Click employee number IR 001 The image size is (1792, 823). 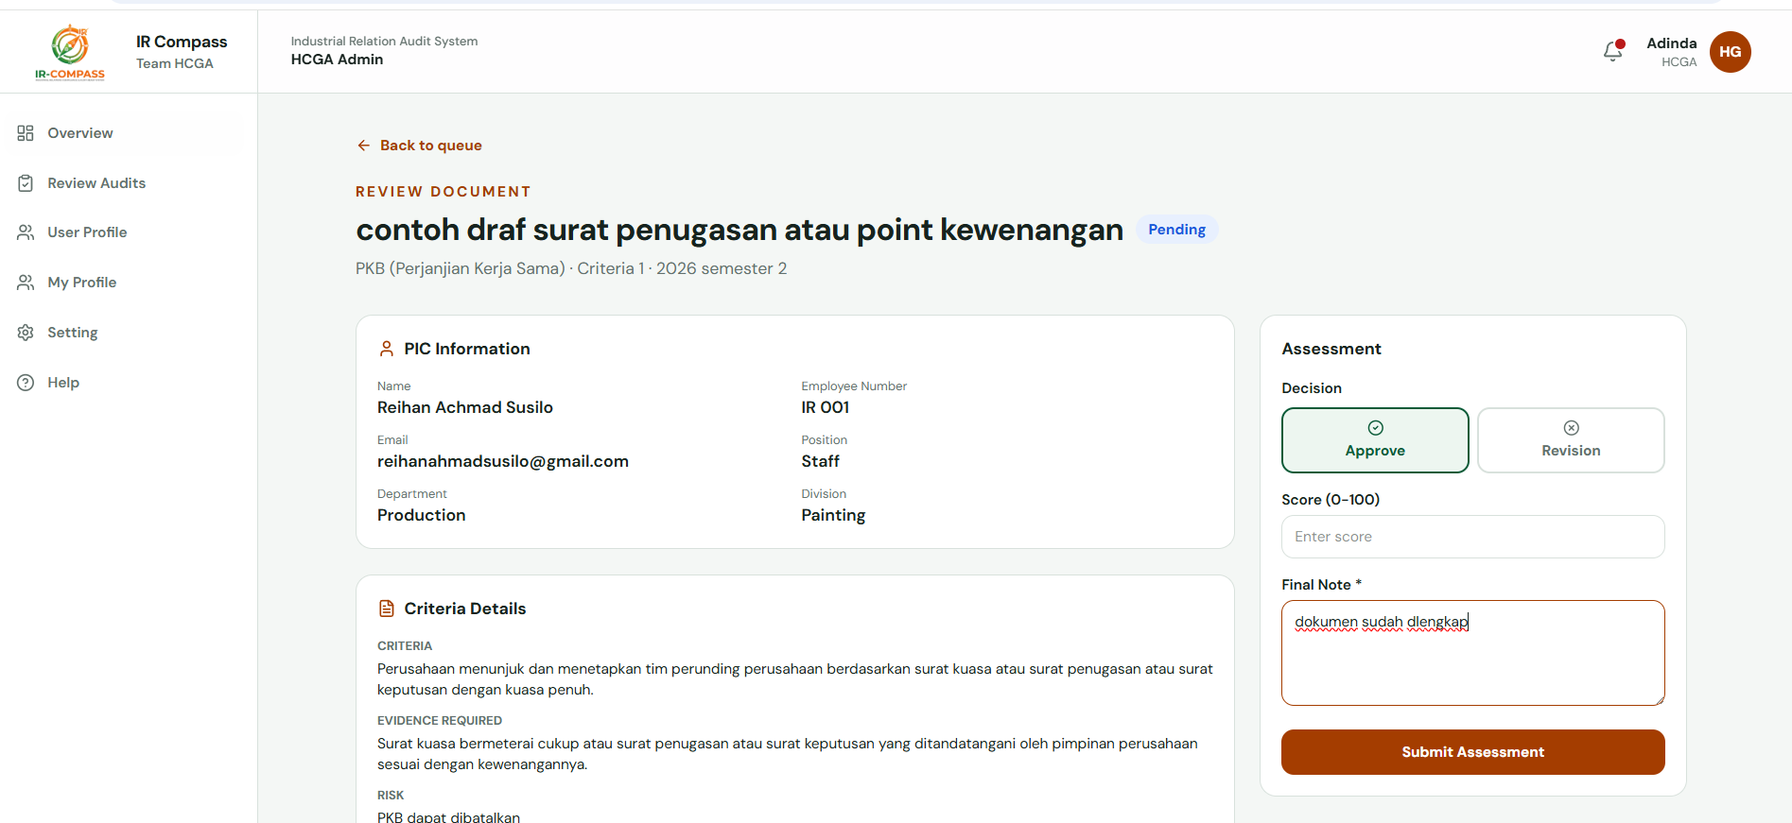point(826,407)
